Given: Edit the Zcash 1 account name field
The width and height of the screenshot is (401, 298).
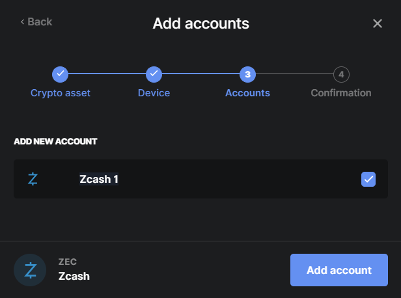Looking at the screenshot, I should 98,179.
